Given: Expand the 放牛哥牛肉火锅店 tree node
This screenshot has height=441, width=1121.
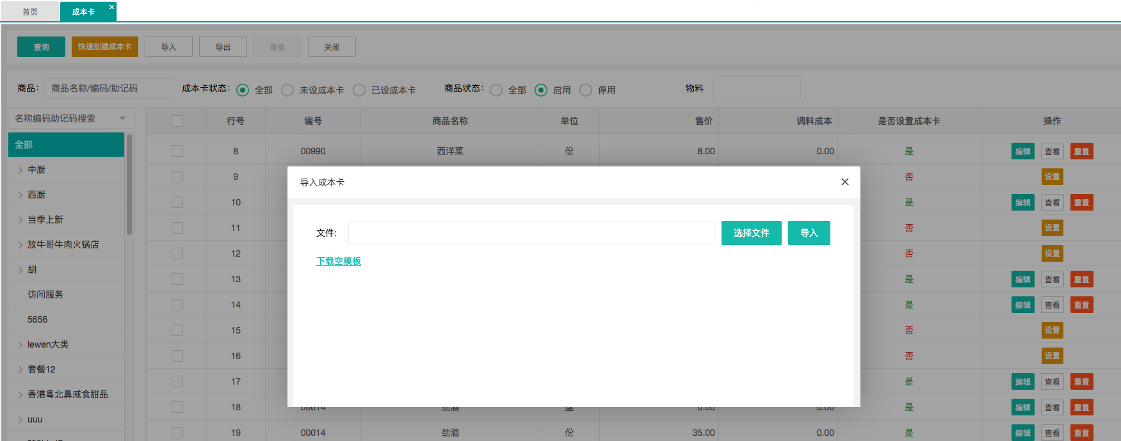Looking at the screenshot, I should pos(20,245).
